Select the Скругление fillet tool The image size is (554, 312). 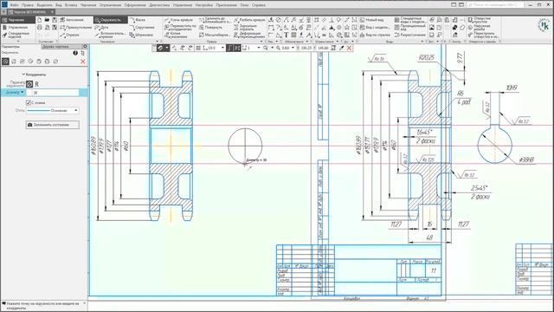click(x=142, y=27)
